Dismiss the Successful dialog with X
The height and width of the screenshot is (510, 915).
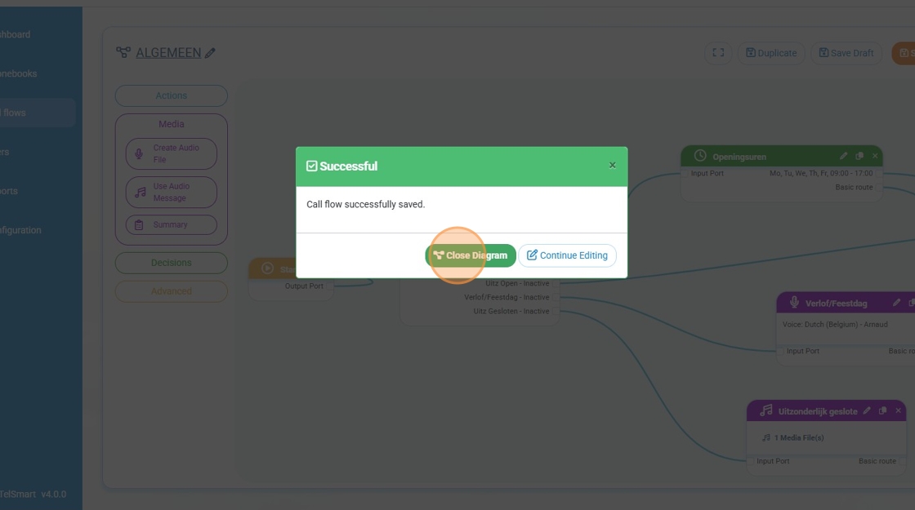[612, 165]
